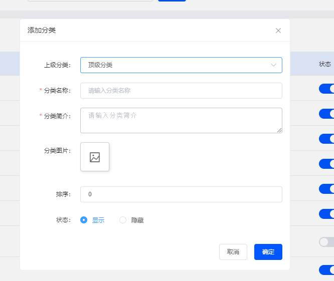Viewport: 334px width, 281px height.
Task: Grab the textarea resize handle corner
Action: click(x=279, y=130)
